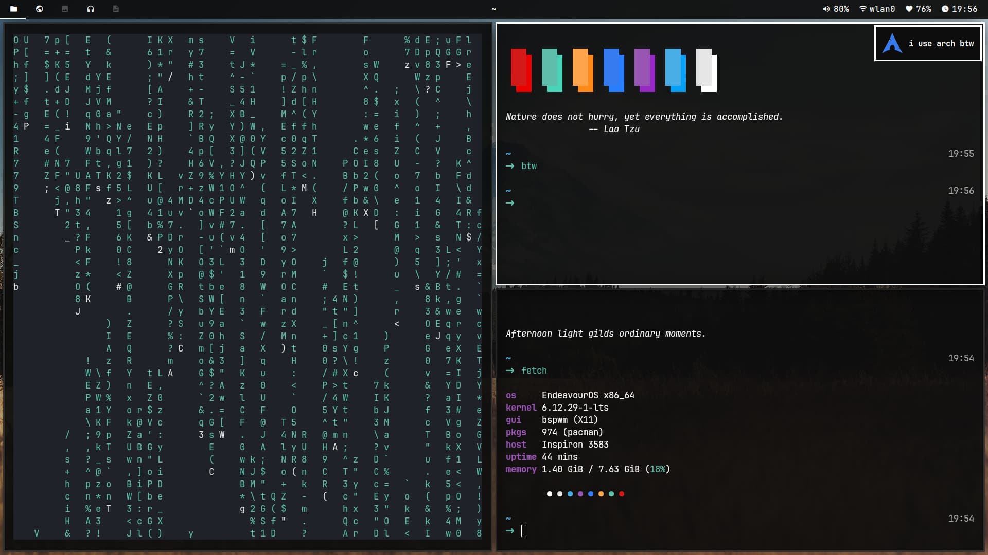
Task: Click the white color block
Action: point(706,70)
